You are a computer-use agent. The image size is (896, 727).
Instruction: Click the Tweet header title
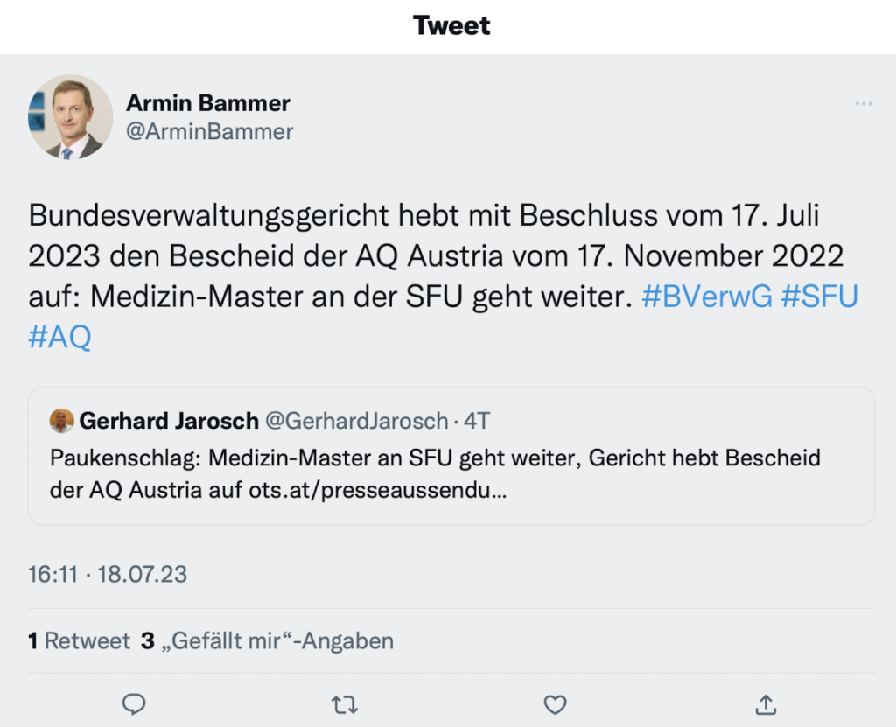[x=451, y=25]
